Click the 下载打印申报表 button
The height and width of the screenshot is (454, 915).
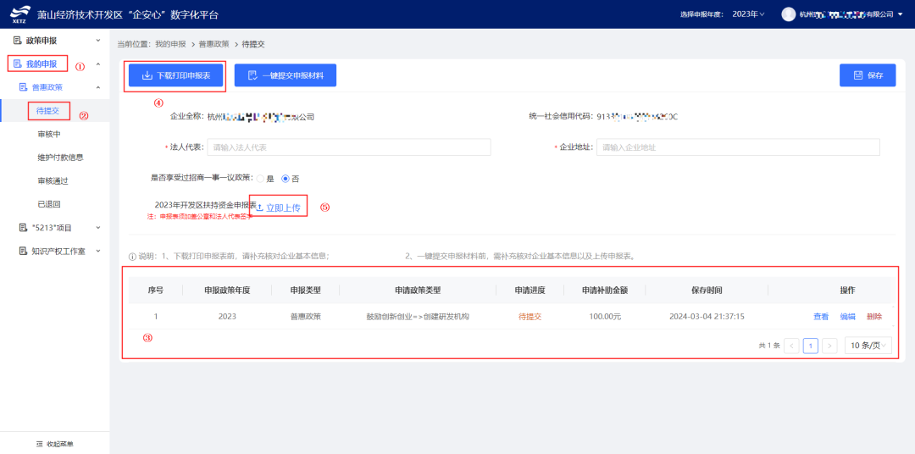click(x=176, y=75)
